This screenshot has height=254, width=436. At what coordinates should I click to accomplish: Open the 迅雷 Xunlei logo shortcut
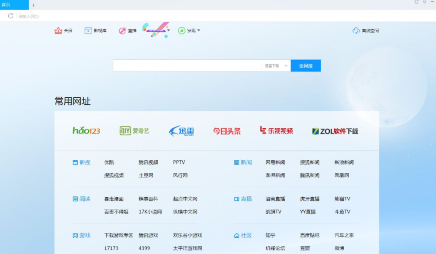click(x=181, y=131)
